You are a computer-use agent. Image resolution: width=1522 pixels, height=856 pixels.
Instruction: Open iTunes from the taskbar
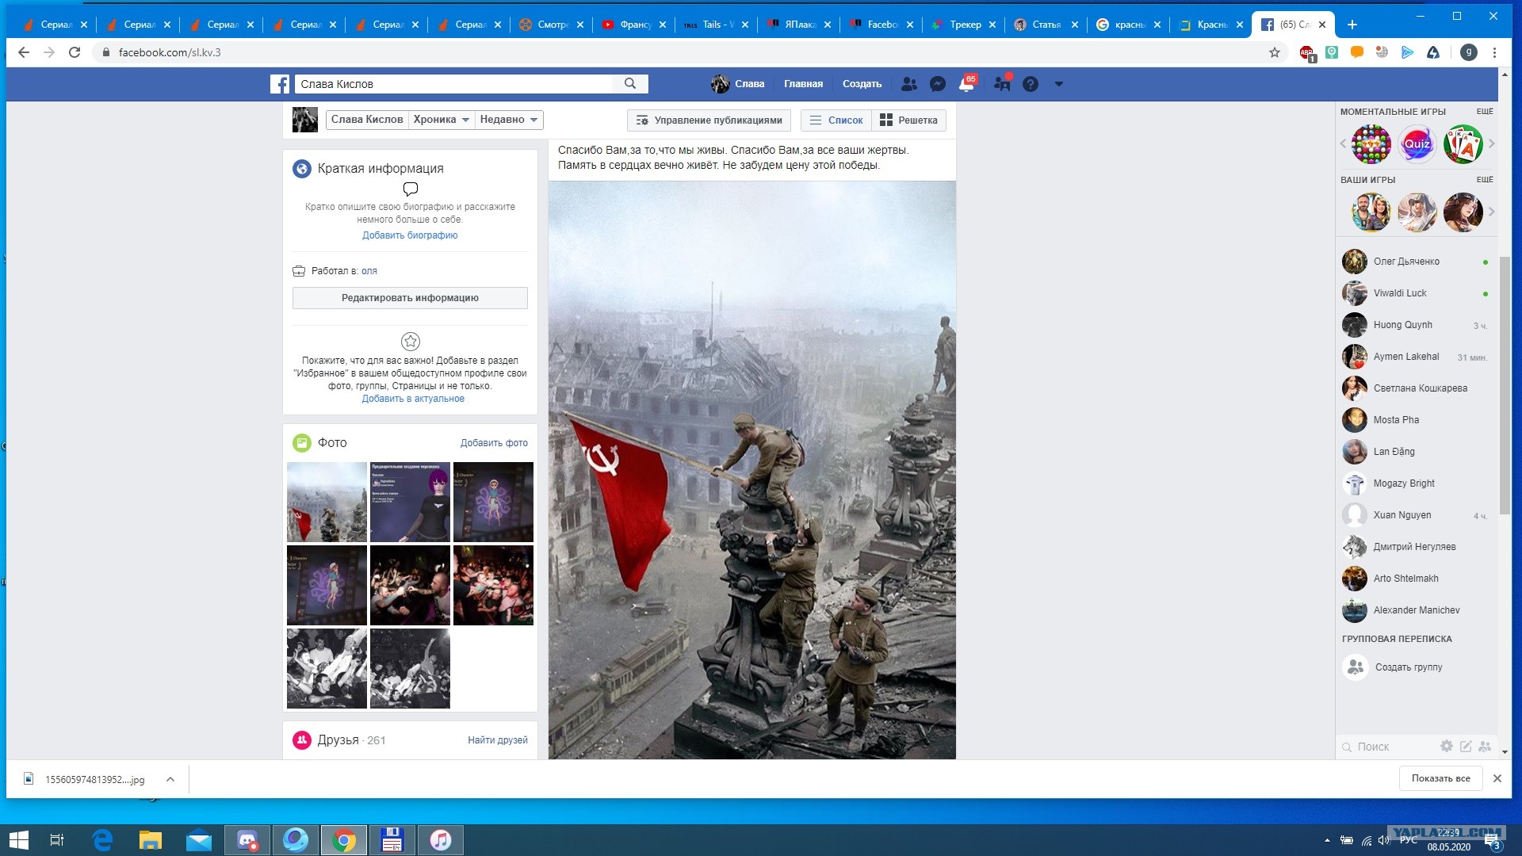[440, 840]
